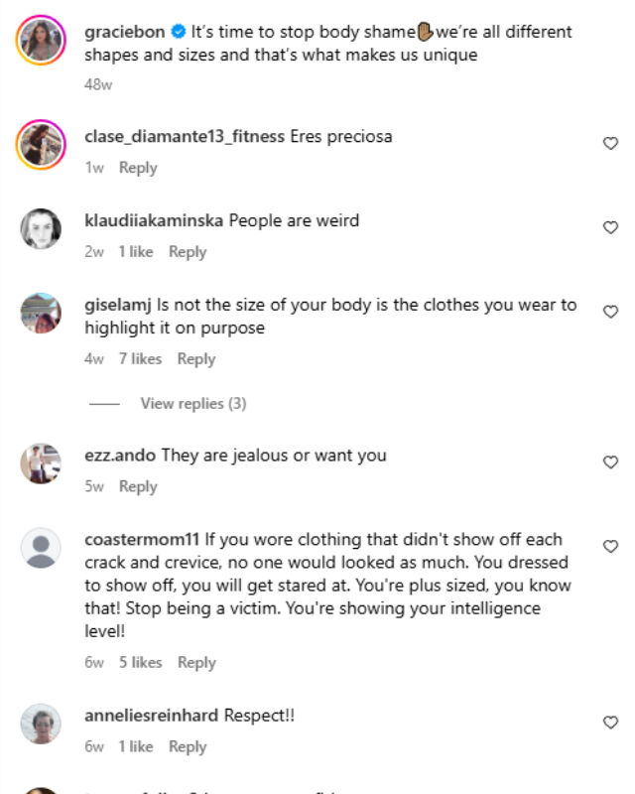
Task: Tap heart on giselamj's comment
Action: [x=611, y=312]
